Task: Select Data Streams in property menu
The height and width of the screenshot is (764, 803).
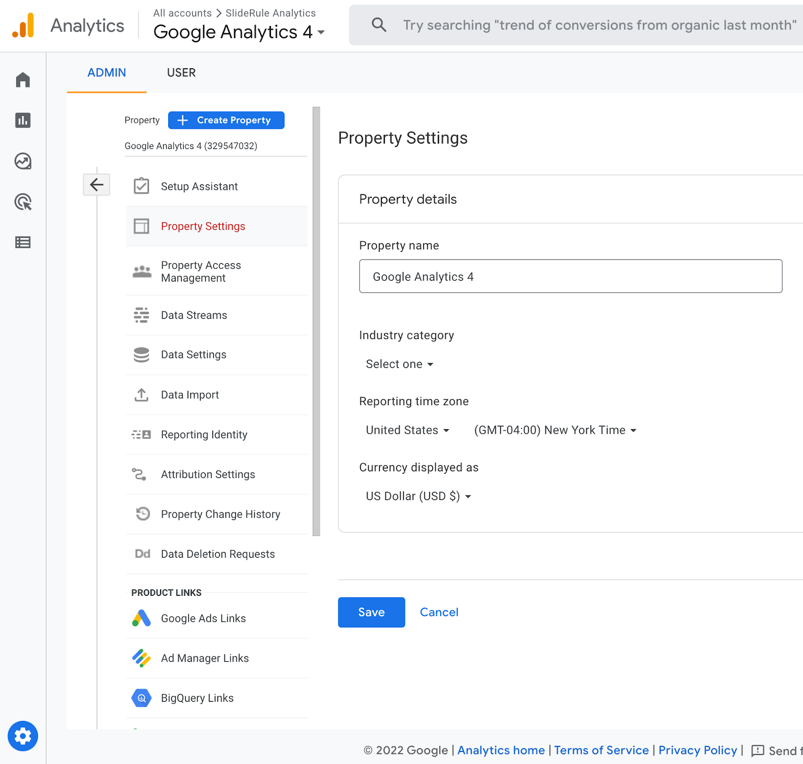Action: [x=194, y=315]
